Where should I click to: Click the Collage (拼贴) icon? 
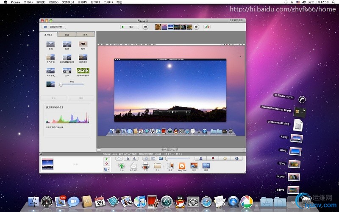(x=194, y=166)
